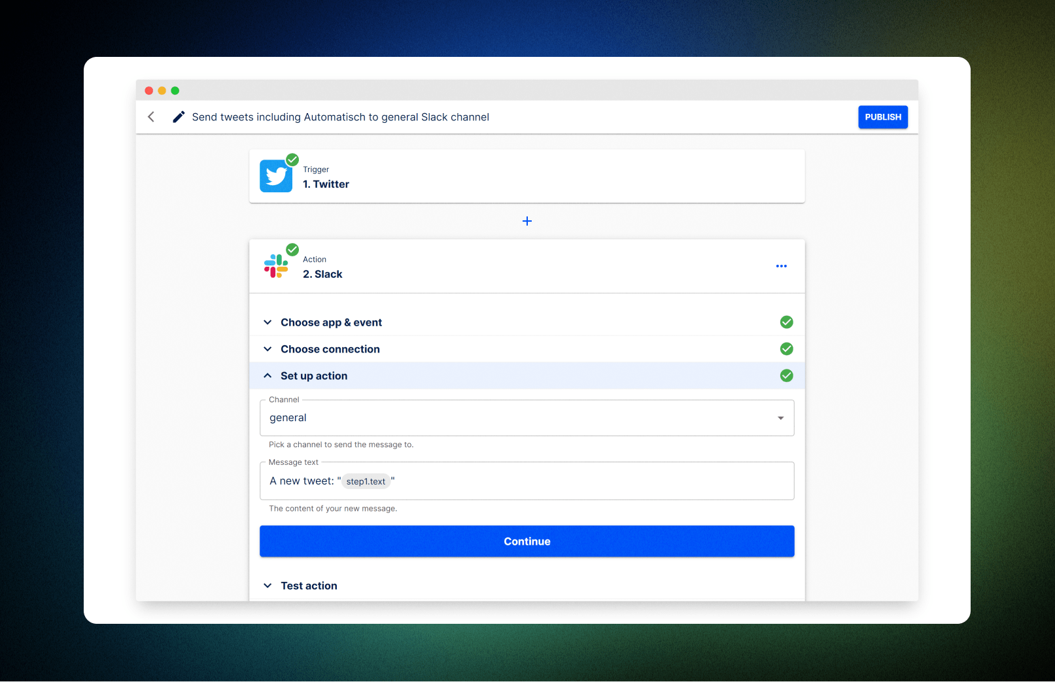The width and height of the screenshot is (1055, 682).
Task: Go back using the left chevron arrow
Action: [151, 117]
